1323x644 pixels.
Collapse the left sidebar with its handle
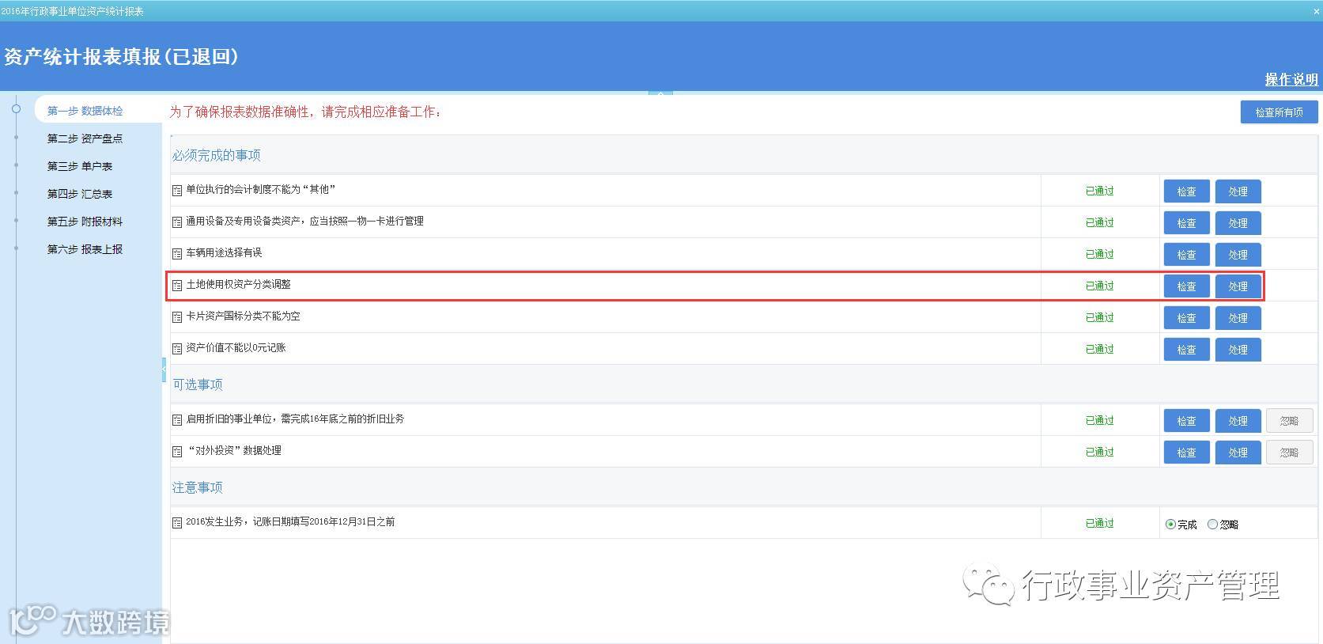(x=164, y=369)
